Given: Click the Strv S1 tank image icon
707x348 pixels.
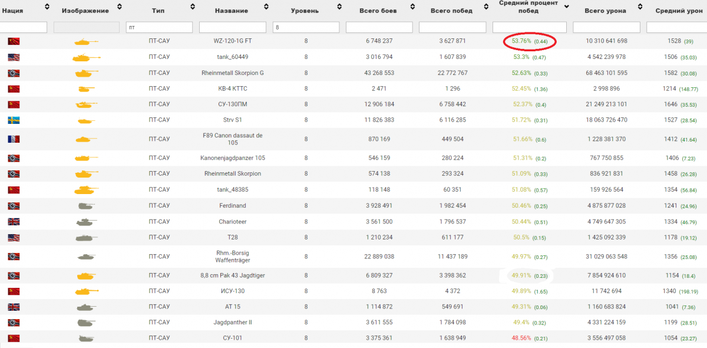Looking at the screenshot, I should 86,120.
